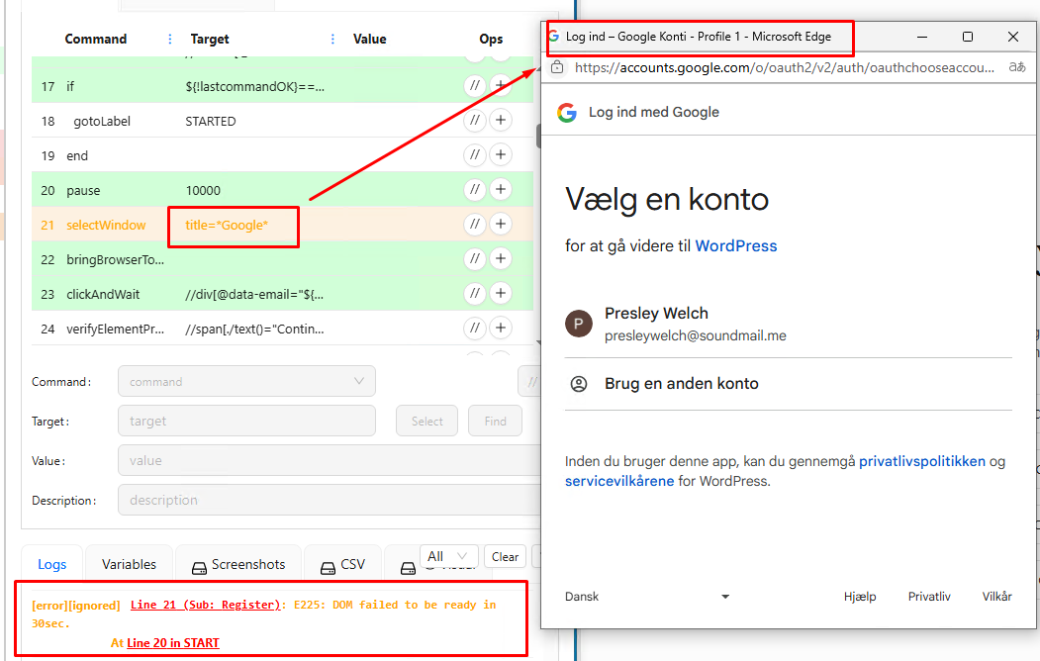The image size is (1040, 661).
Task: Select row 17 if command
Action: pyautogui.click(x=70, y=87)
